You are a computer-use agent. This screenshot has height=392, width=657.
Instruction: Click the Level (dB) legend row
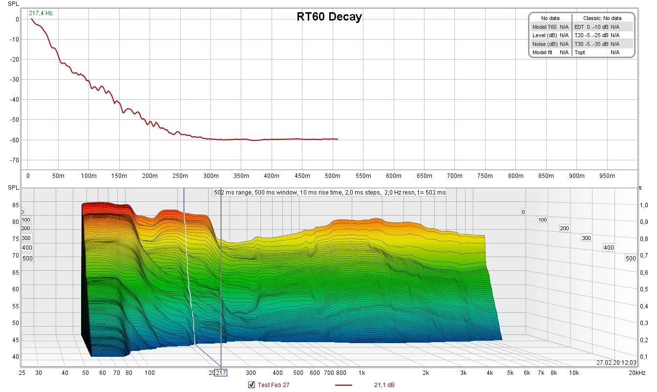click(x=551, y=35)
